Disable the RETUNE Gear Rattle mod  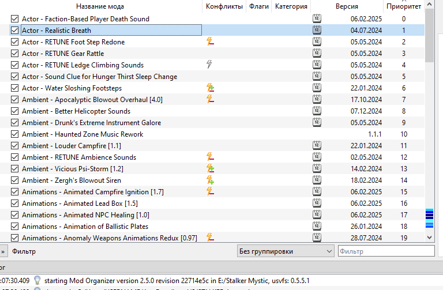point(14,54)
